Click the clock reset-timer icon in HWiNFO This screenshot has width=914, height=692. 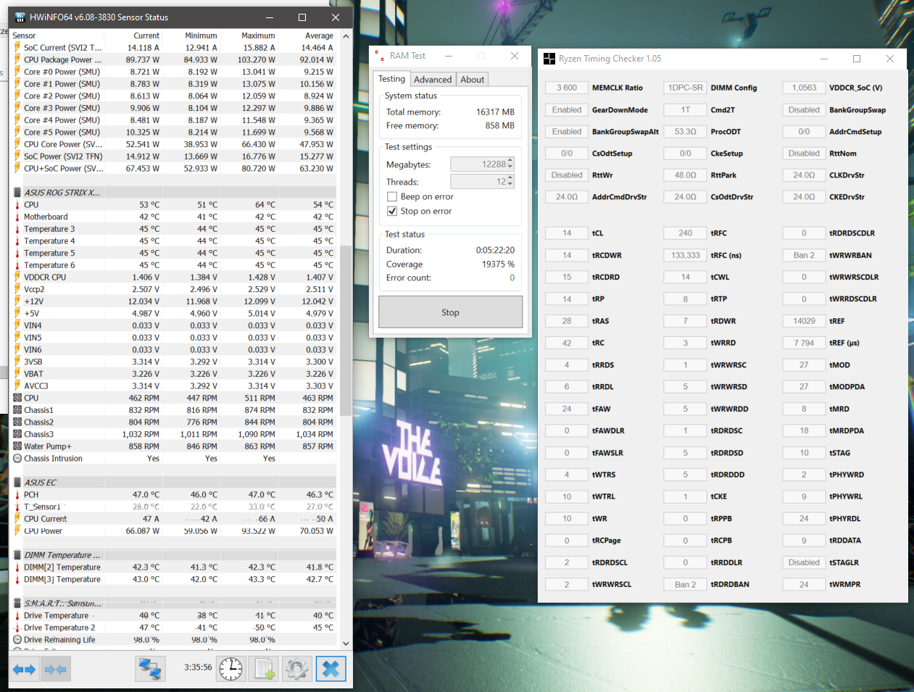click(231, 669)
